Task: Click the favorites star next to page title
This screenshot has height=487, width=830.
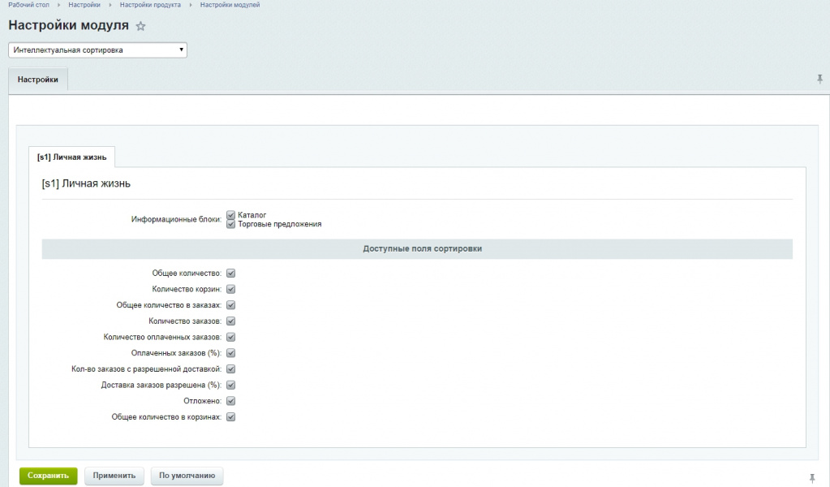Action: [140, 26]
